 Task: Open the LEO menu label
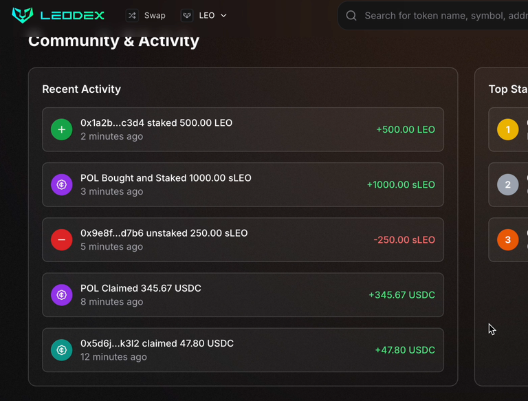pyautogui.click(x=207, y=16)
